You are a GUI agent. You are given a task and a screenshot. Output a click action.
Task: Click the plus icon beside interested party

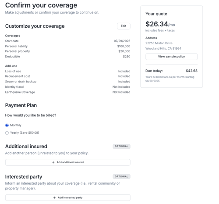54,197
